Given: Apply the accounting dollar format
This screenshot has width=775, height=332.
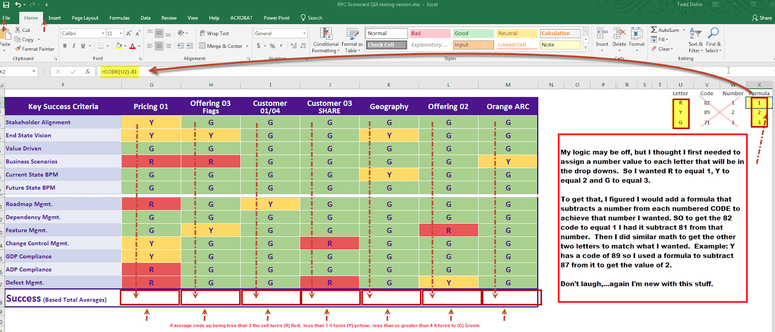Looking at the screenshot, I should tap(259, 46).
